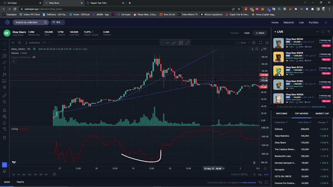Activate the zoom-in magnifier tool
Screen dimensions: 333x187
(4, 102)
